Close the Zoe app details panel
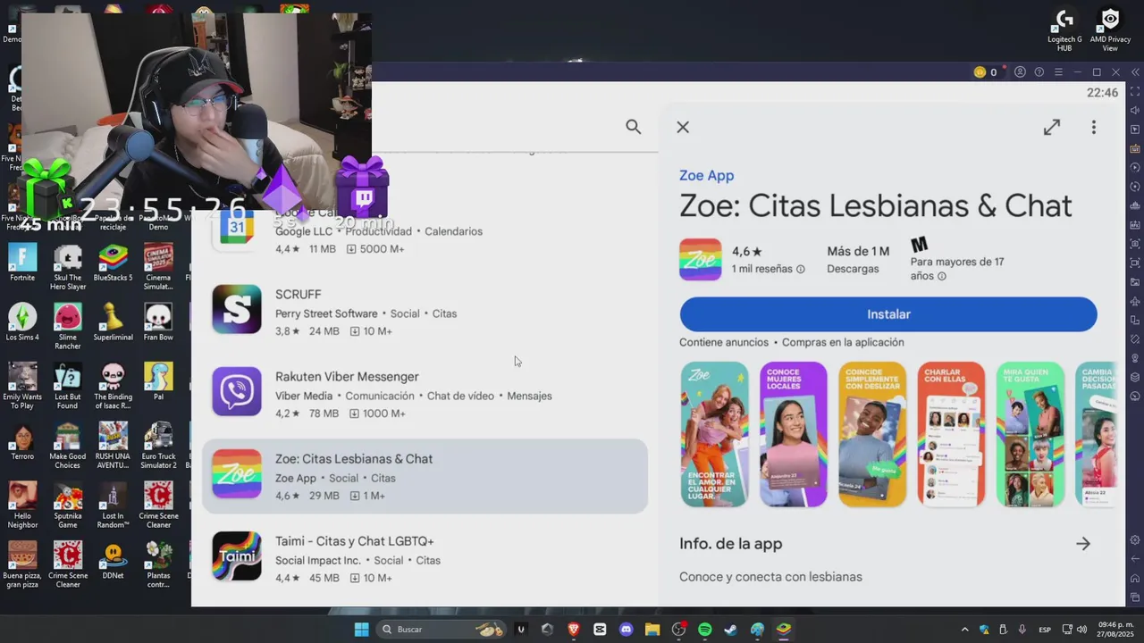This screenshot has height=643, width=1144. [683, 127]
